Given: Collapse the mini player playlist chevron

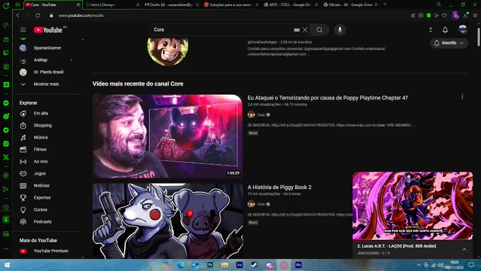Looking at the screenshot, I should [x=464, y=249].
